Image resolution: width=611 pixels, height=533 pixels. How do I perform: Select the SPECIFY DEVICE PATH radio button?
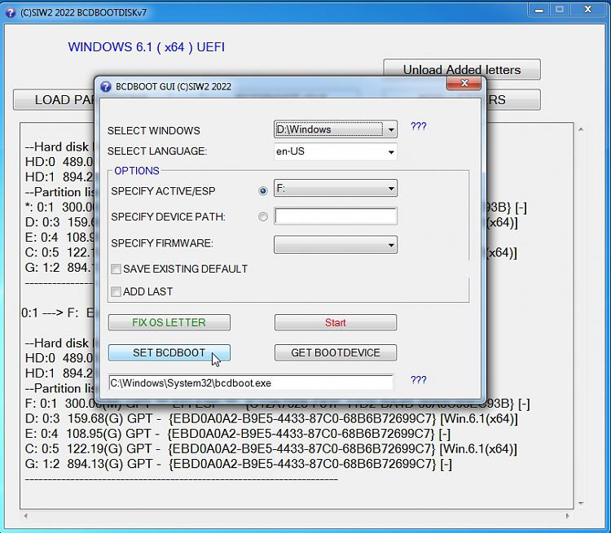(x=263, y=216)
